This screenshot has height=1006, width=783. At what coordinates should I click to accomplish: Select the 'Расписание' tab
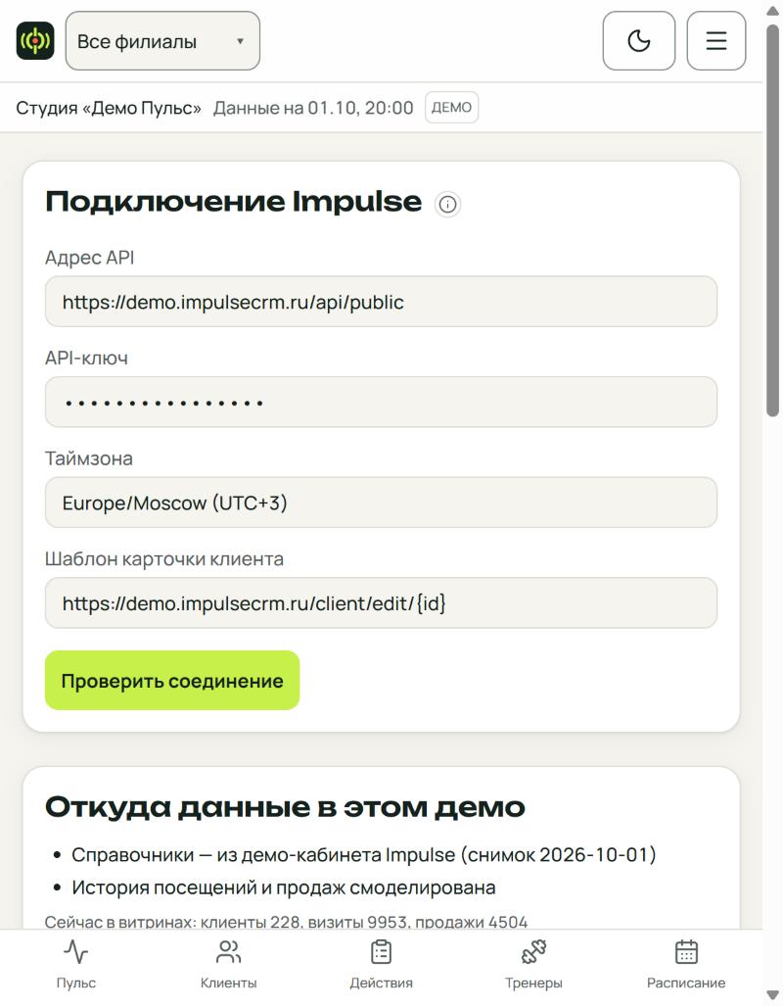tap(686, 964)
